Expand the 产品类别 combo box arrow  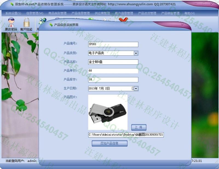[x=136, y=53]
